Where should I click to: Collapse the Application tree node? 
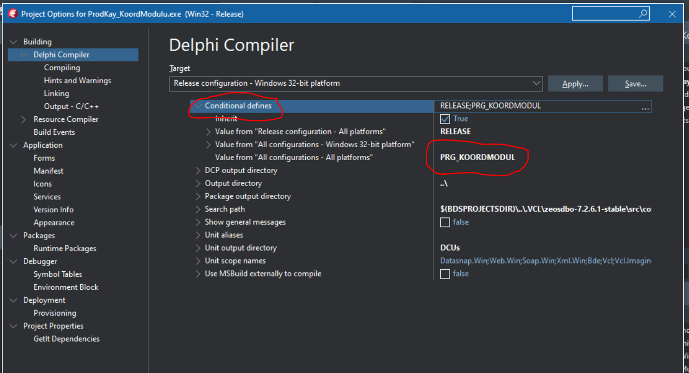click(13, 145)
